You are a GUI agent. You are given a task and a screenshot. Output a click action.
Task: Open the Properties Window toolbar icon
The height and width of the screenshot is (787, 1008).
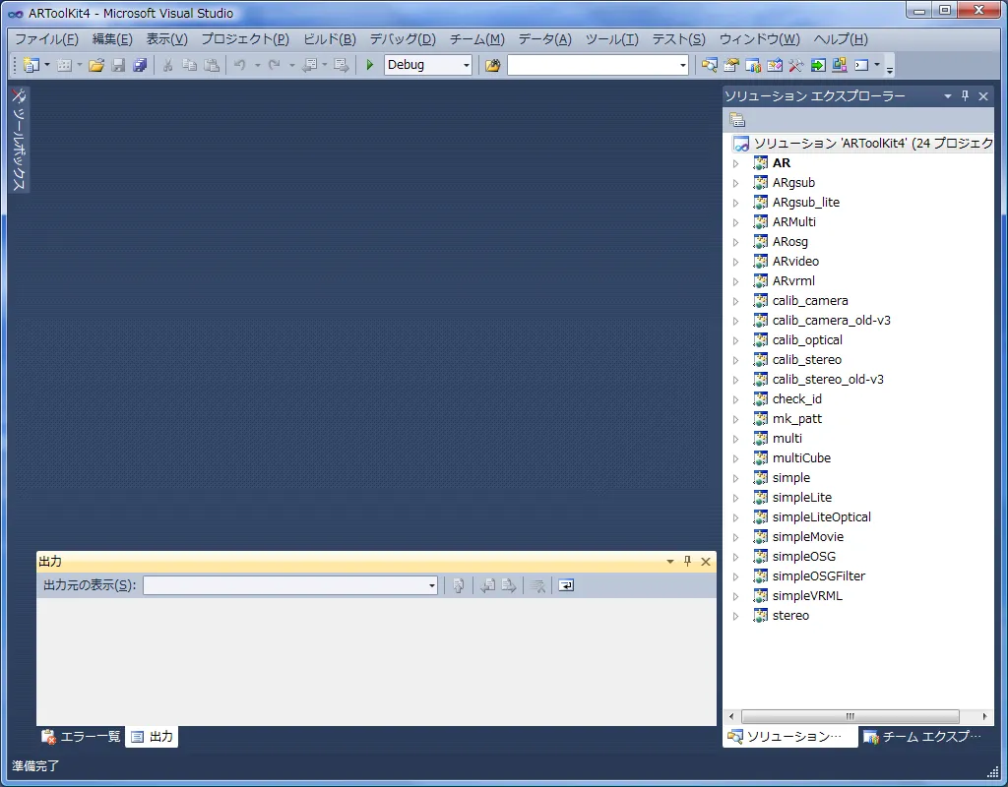click(731, 65)
